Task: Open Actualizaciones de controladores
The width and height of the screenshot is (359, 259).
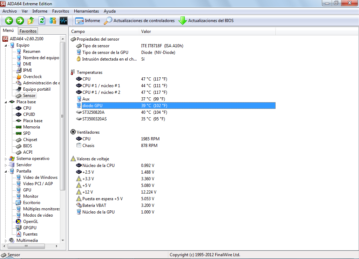Action: pyautogui.click(x=139, y=21)
